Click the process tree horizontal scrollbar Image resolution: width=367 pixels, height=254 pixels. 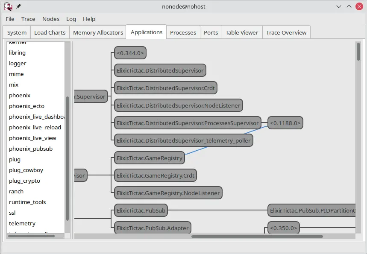tap(257, 236)
